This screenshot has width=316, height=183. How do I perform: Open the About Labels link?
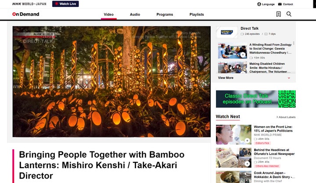pyautogui.click(x=286, y=117)
